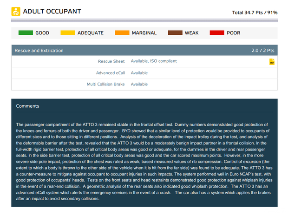Click the 'Available, ISO compliant' text
Image resolution: width=288 pixels, height=215 pixels.
tap(154, 61)
